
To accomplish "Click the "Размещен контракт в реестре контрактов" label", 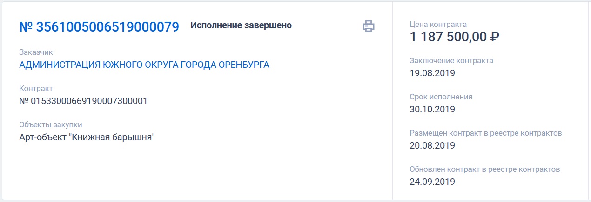I will (x=486, y=133).
